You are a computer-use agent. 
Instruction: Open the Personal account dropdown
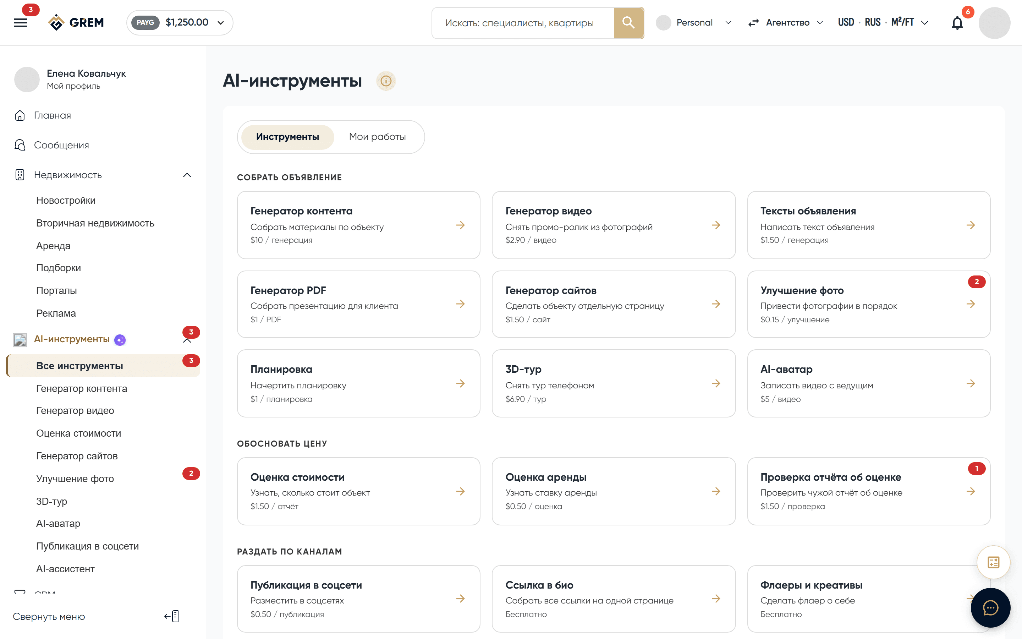tap(694, 23)
